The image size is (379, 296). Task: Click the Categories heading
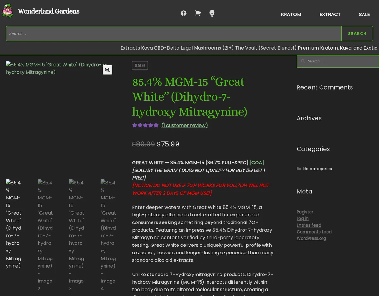point(313,149)
